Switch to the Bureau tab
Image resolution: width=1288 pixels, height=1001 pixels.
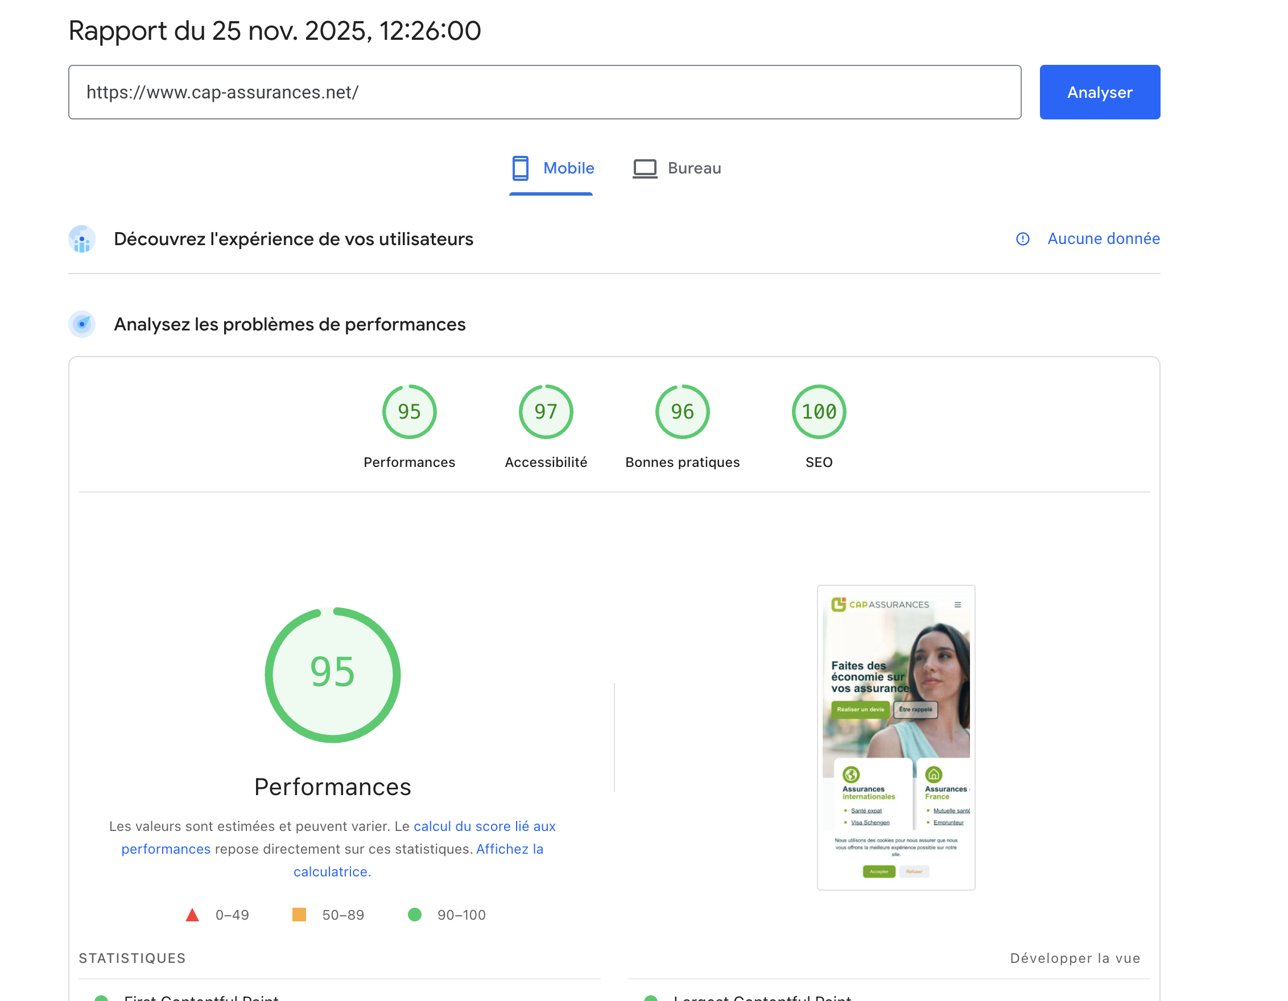pyautogui.click(x=693, y=168)
